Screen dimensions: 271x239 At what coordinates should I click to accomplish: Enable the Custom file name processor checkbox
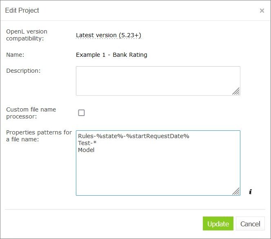82,113
